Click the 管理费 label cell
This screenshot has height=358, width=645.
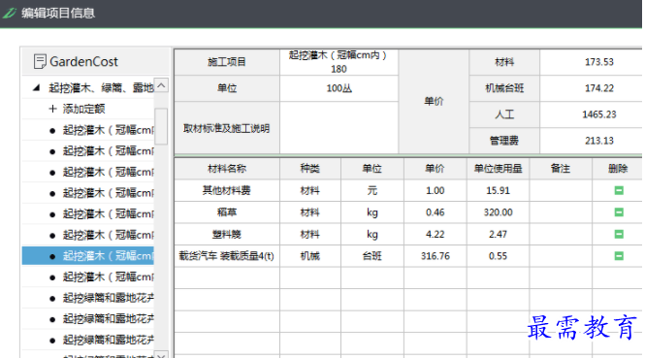(504, 141)
